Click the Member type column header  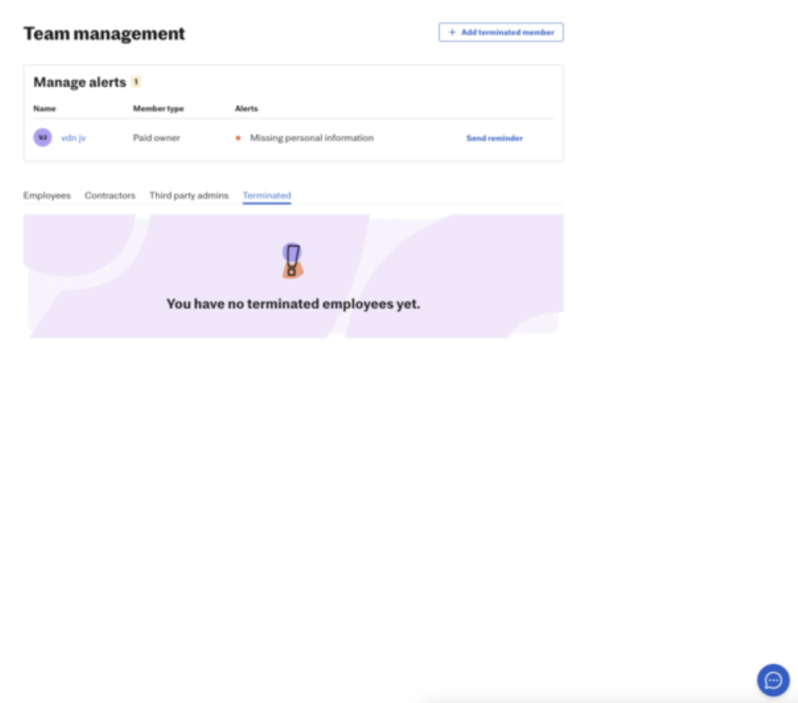(158, 109)
